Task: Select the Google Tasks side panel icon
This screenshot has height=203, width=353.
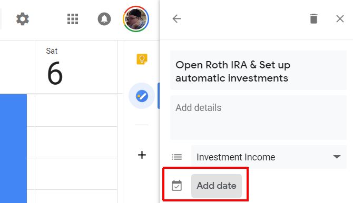Action: tap(142, 96)
